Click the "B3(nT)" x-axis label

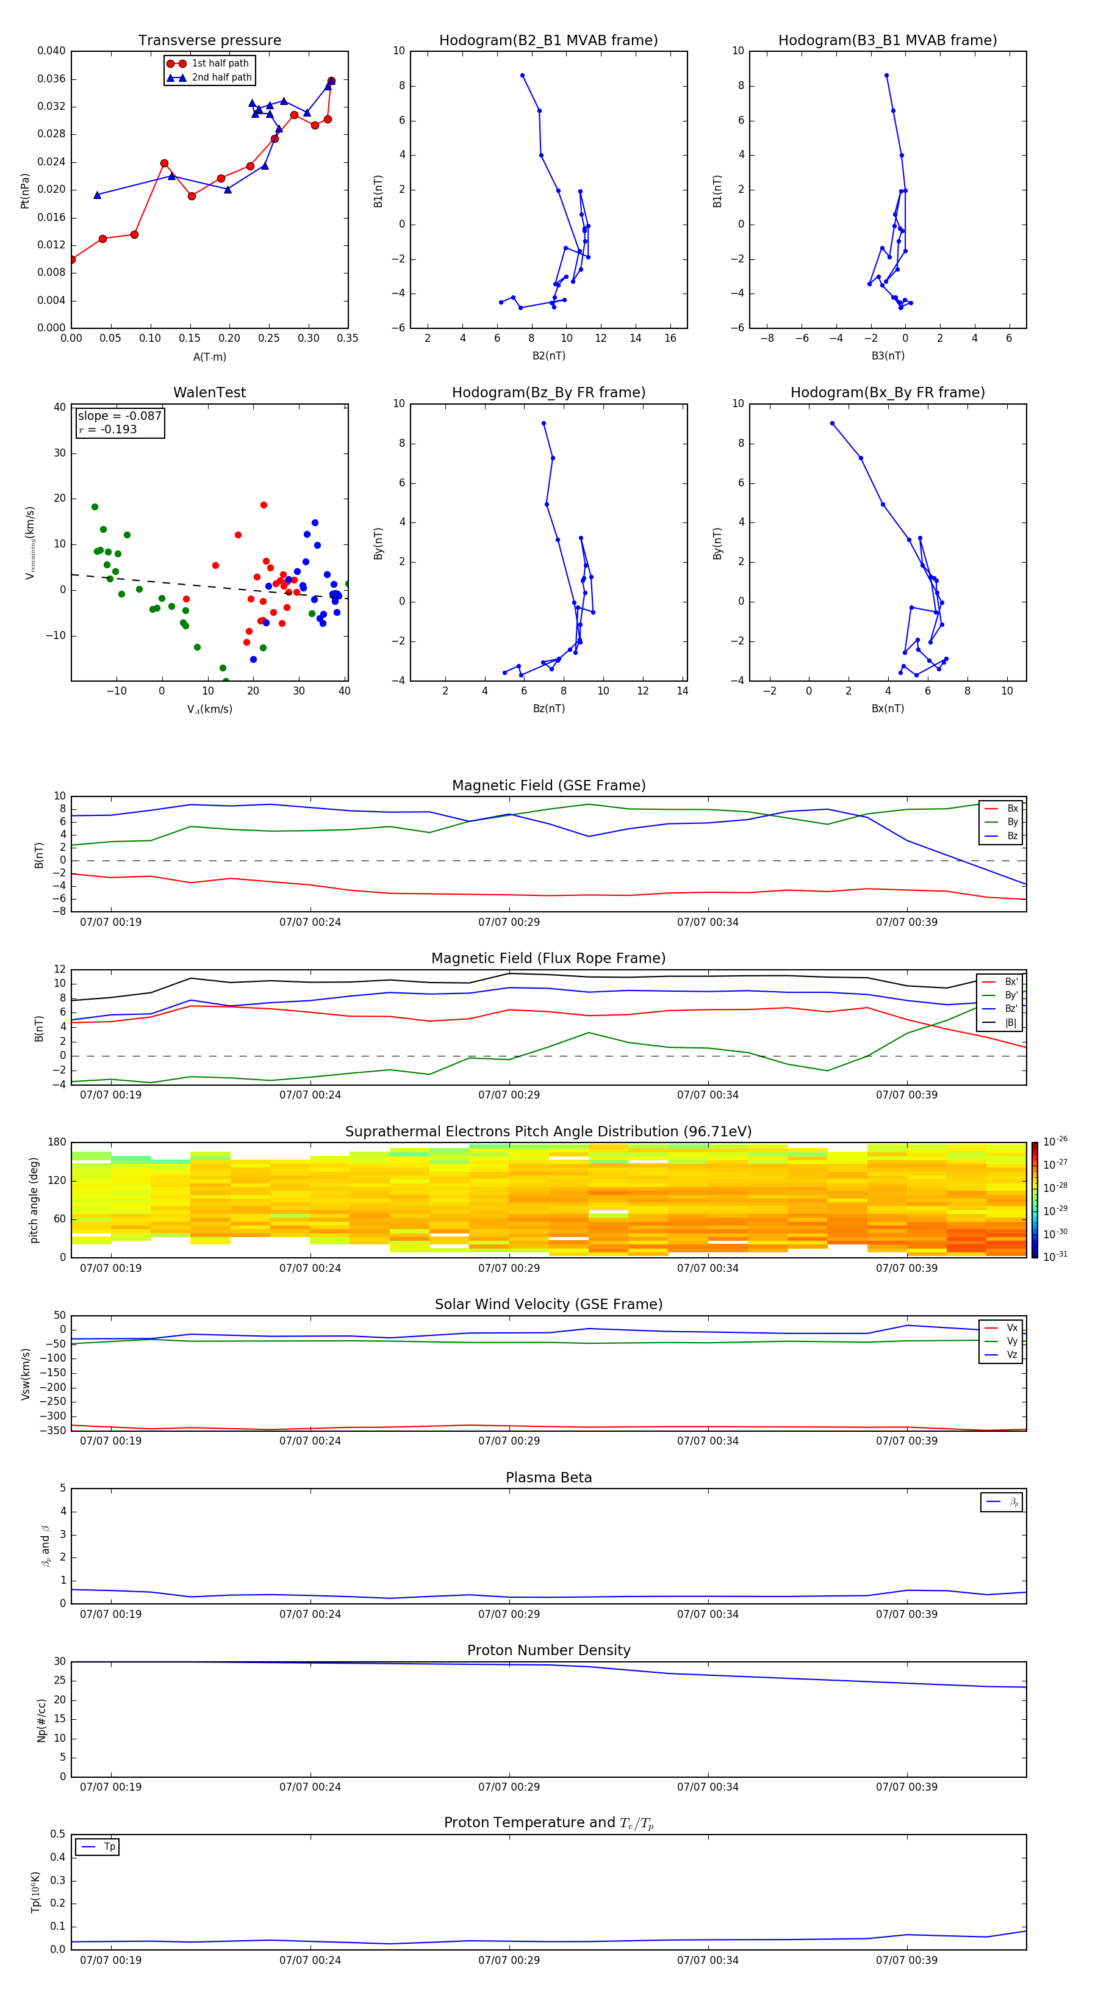tap(888, 356)
